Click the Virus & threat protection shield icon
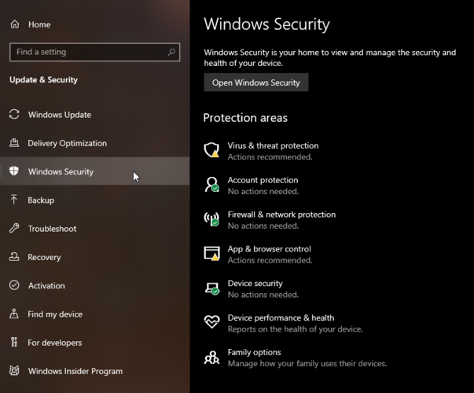Viewport: 474px width, 393px height. tap(211, 150)
